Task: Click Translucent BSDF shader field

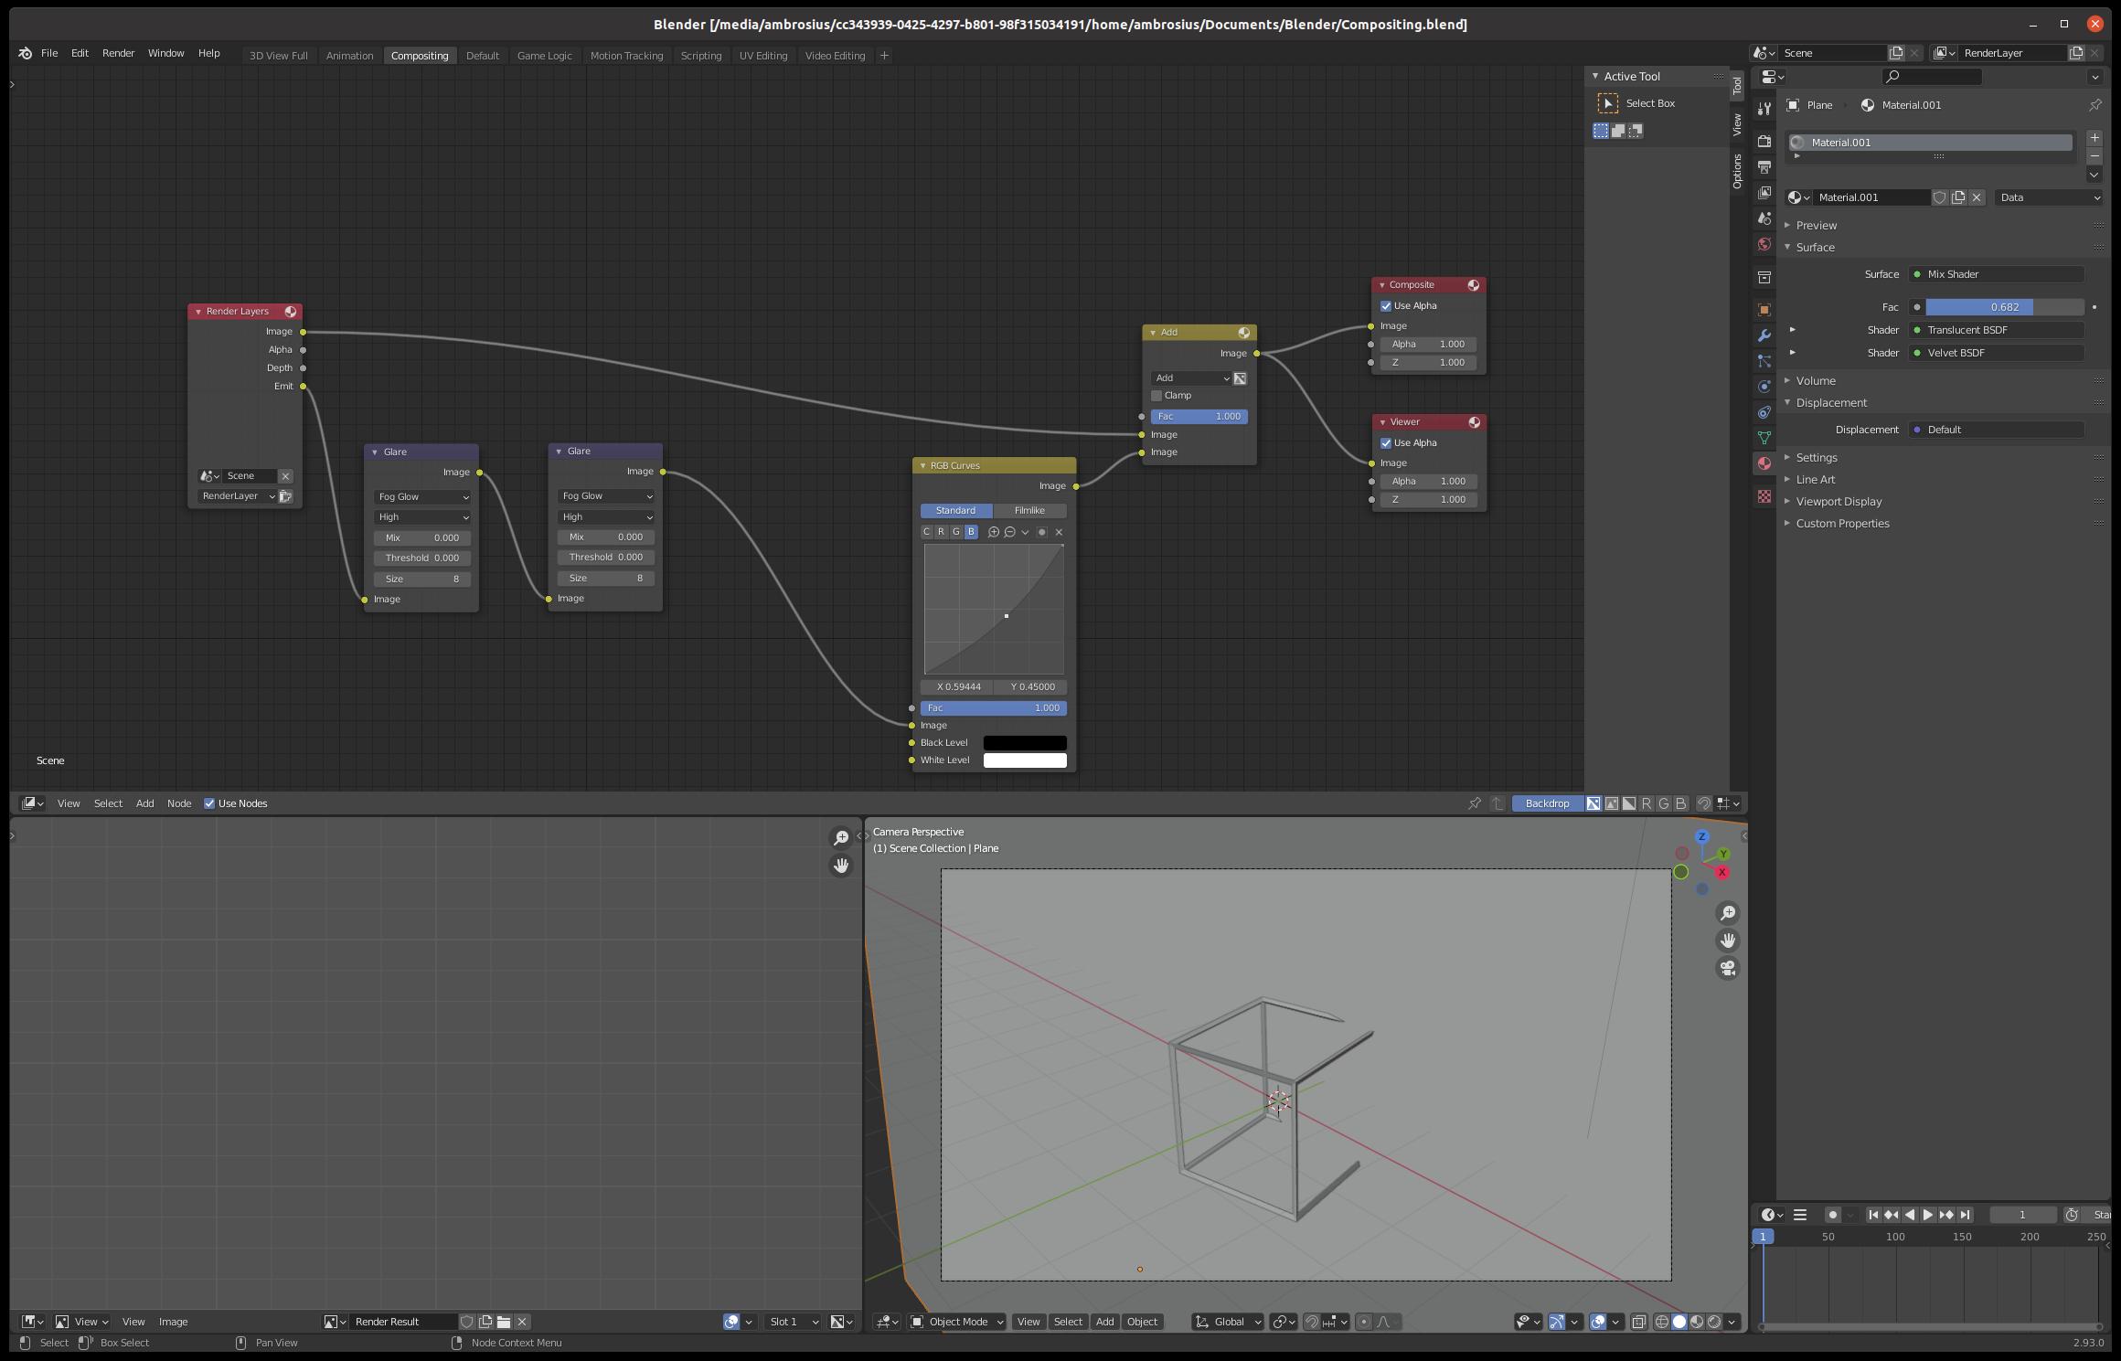Action: click(x=1997, y=330)
